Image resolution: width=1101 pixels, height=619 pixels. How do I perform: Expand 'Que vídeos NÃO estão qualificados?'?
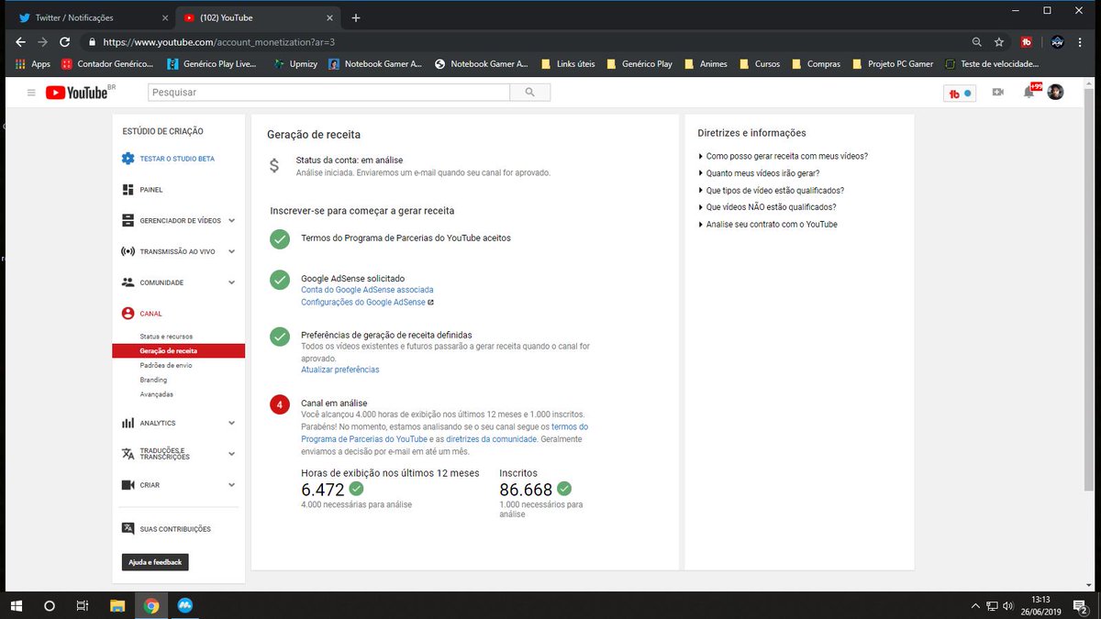click(x=767, y=207)
